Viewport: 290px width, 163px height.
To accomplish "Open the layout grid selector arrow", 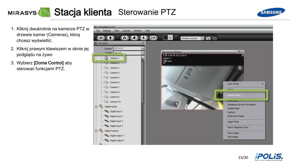I will [170, 38].
